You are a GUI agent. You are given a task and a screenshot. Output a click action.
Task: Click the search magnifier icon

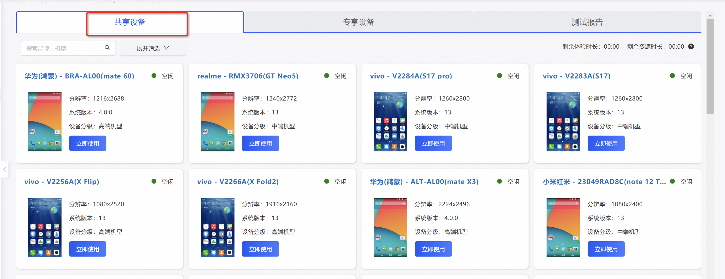pyautogui.click(x=107, y=48)
